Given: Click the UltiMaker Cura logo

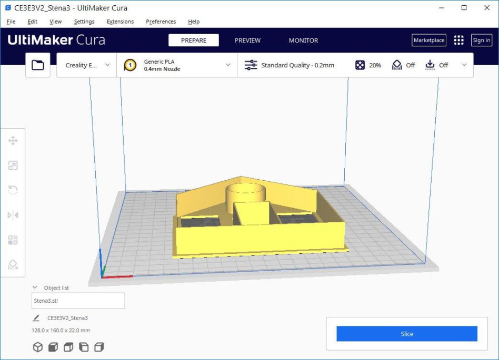Looking at the screenshot, I should point(56,40).
